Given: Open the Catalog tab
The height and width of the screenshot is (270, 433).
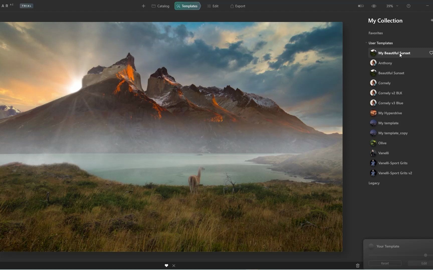Looking at the screenshot, I should 160,6.
